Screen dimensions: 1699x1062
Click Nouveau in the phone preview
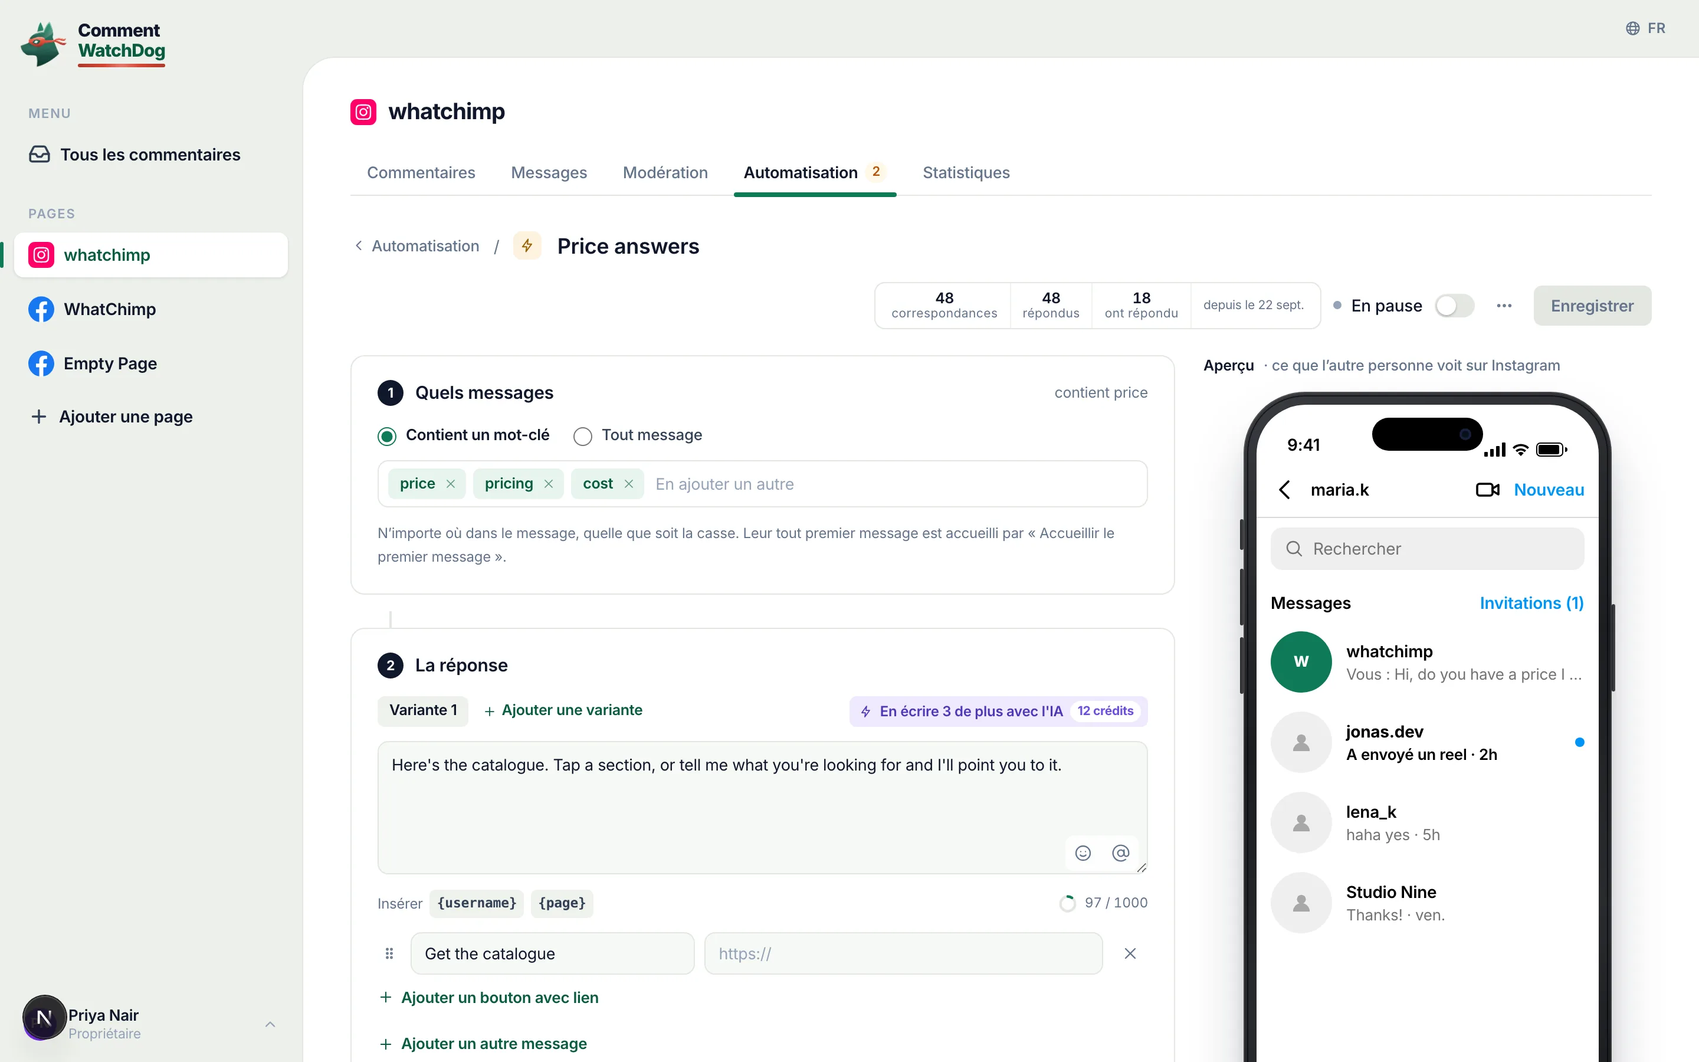click(1549, 490)
